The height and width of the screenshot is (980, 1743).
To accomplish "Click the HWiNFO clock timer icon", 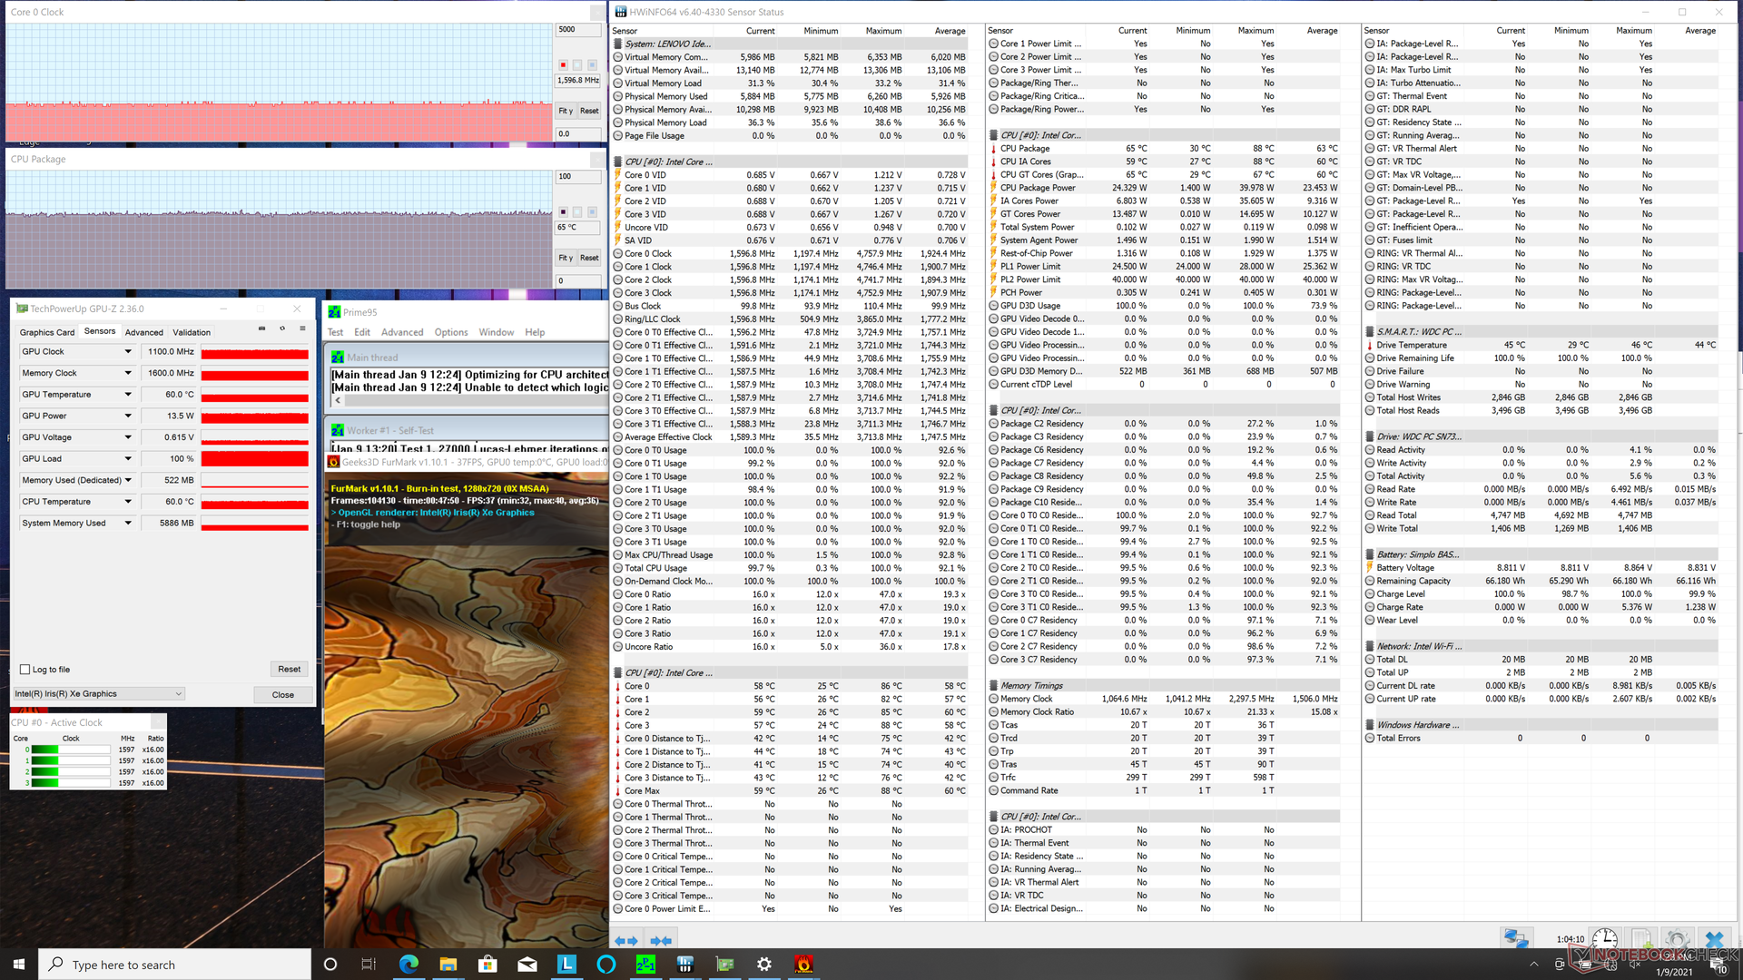I will coord(1604,939).
